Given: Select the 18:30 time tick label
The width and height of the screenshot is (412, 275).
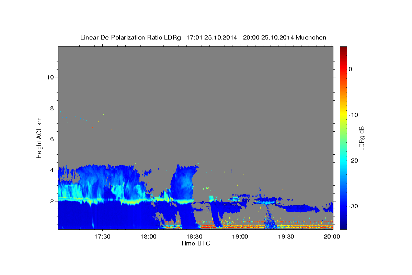Looking at the screenshot, I should coord(194,237).
